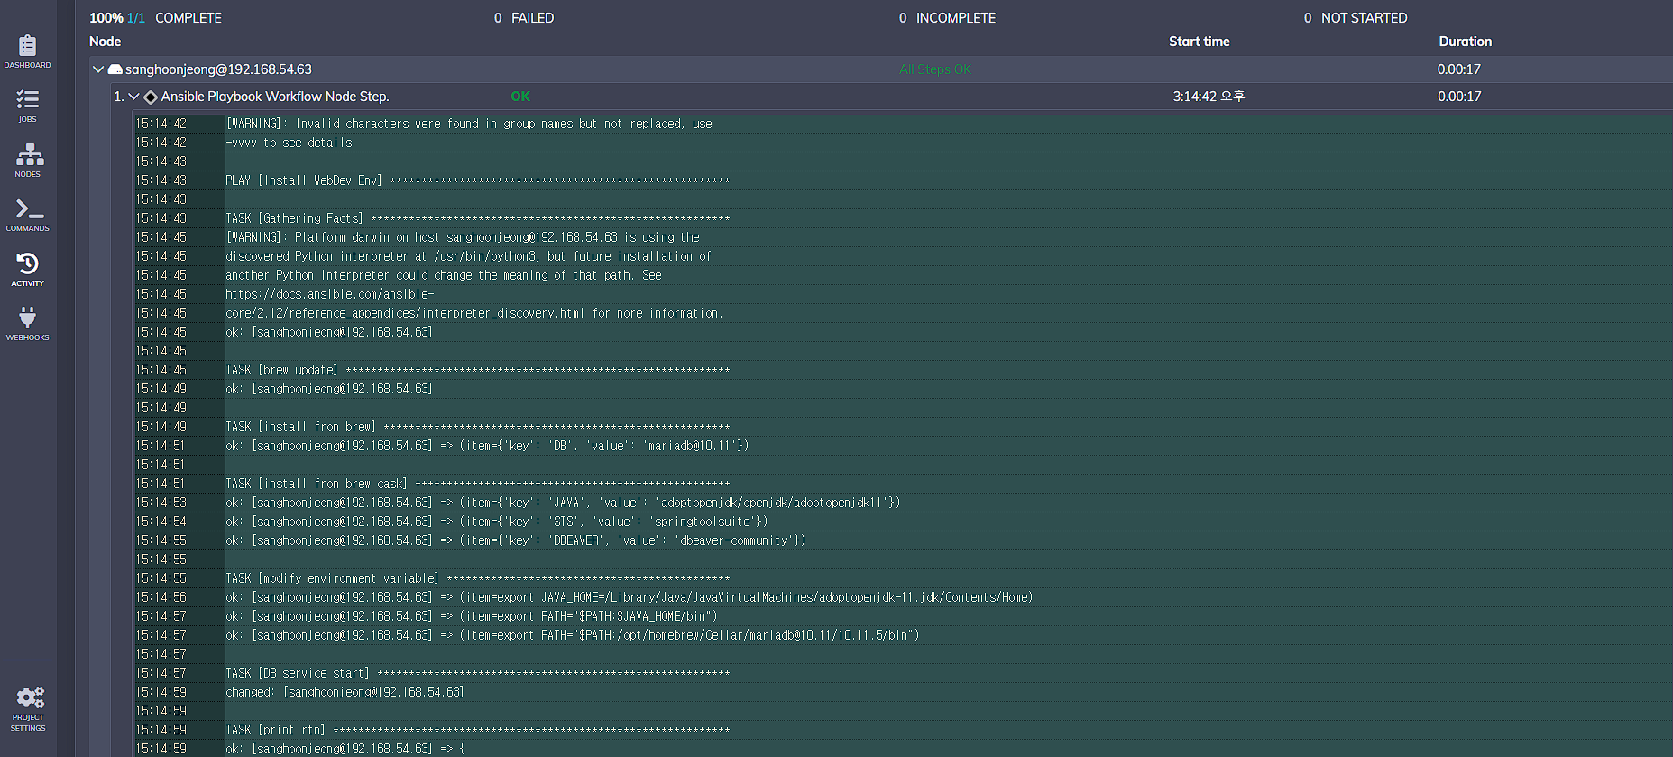
Task: Click log line TASK [DB service start]
Action: [x=477, y=673]
